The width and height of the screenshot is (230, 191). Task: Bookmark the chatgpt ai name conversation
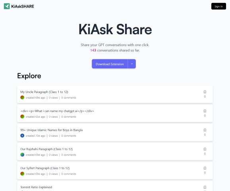click(x=205, y=111)
